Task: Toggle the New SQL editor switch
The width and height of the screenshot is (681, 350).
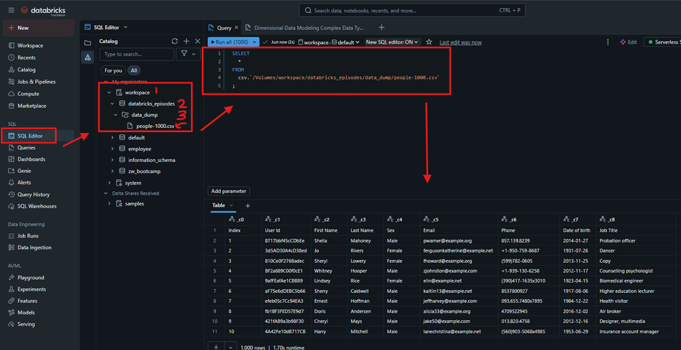Action: (x=392, y=42)
